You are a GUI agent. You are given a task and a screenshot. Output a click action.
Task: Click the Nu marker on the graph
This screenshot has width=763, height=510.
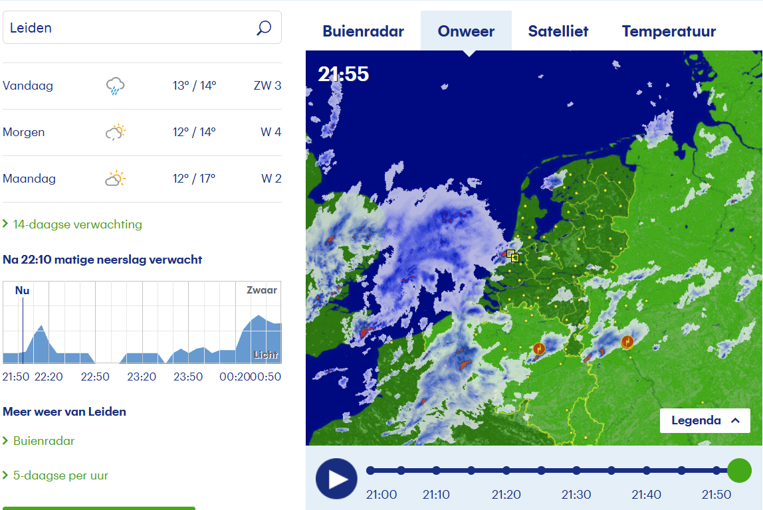[x=23, y=291]
